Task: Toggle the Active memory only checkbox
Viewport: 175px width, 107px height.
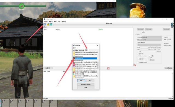Action: coord(138,56)
